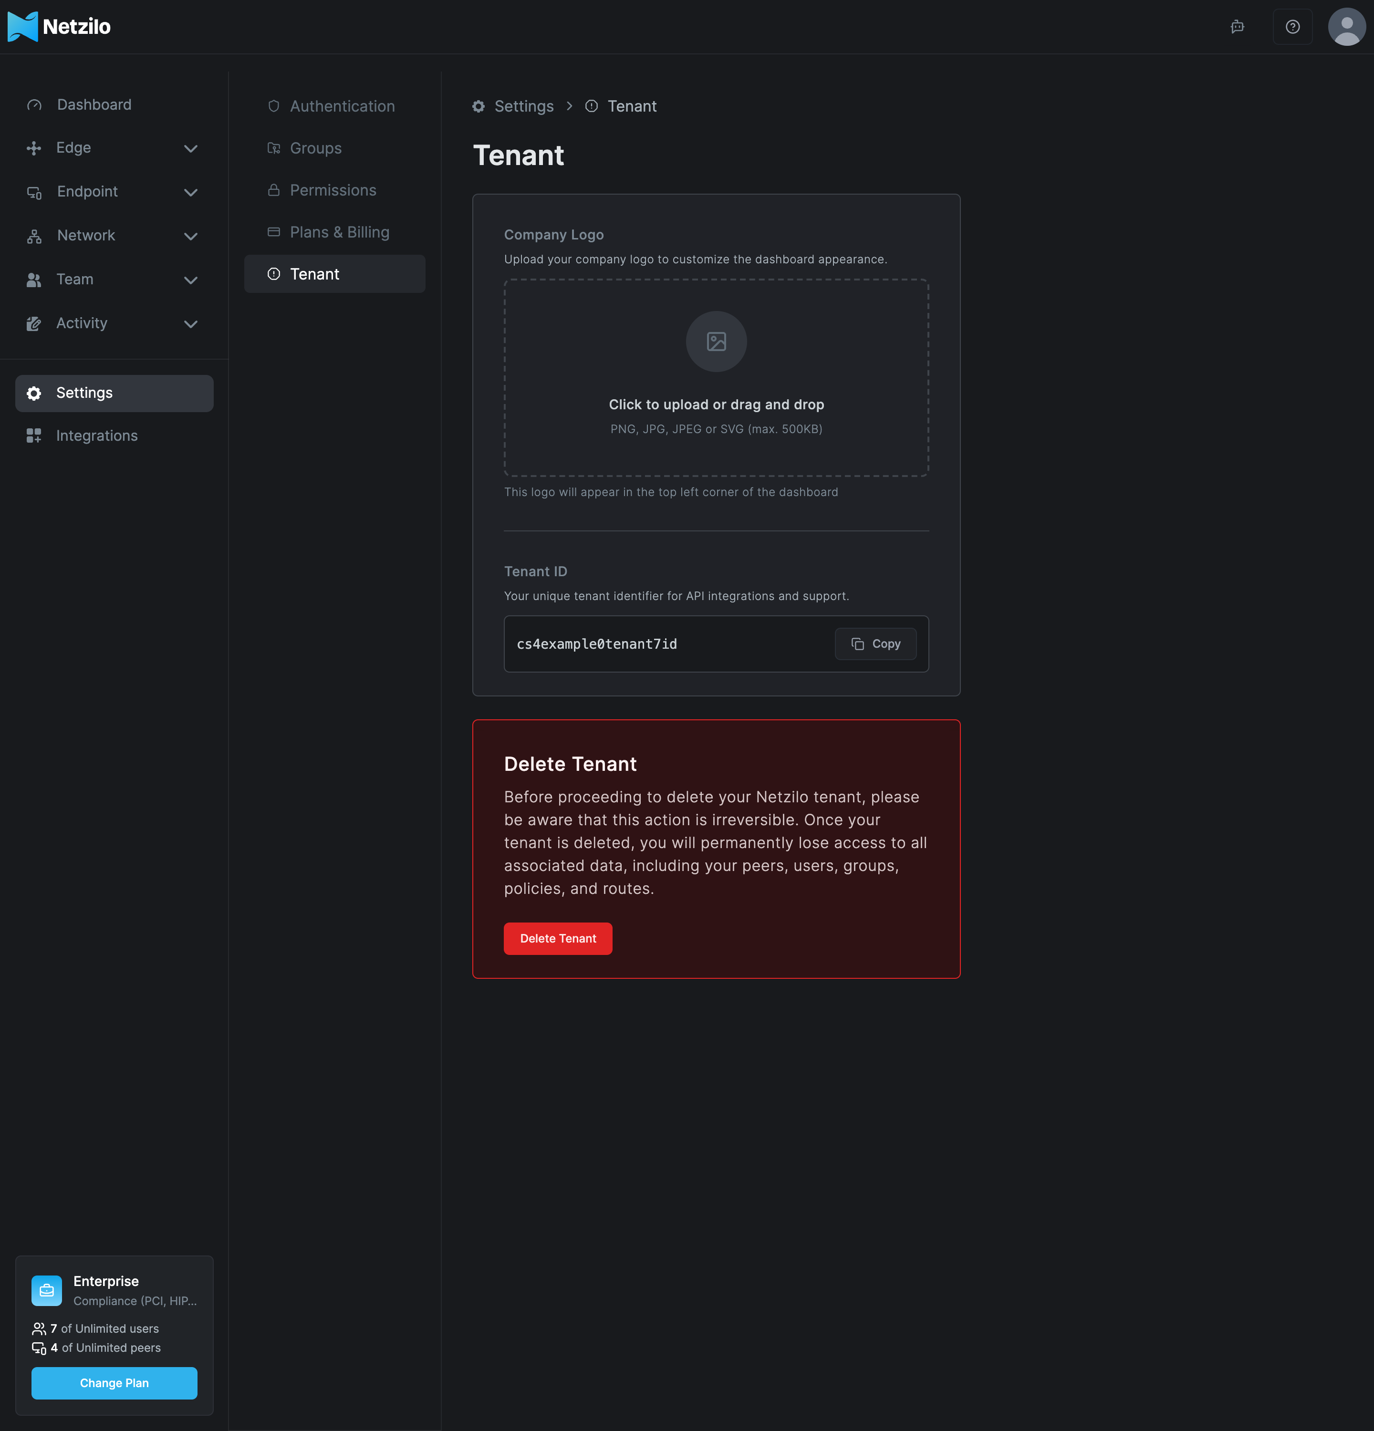Expand the Edge menu chevron
1374x1431 pixels.
(x=190, y=149)
